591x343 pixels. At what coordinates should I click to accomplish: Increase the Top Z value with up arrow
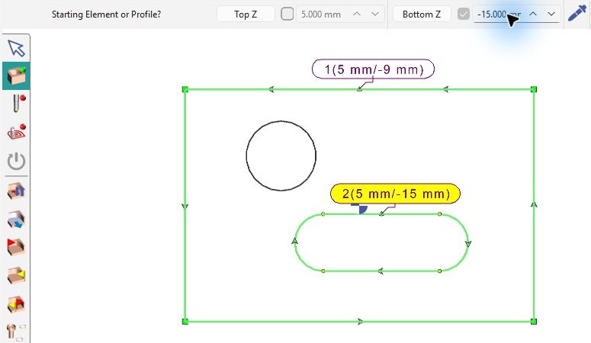(x=357, y=14)
